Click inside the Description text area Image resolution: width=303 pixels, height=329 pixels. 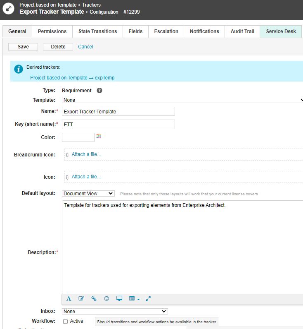(182, 247)
